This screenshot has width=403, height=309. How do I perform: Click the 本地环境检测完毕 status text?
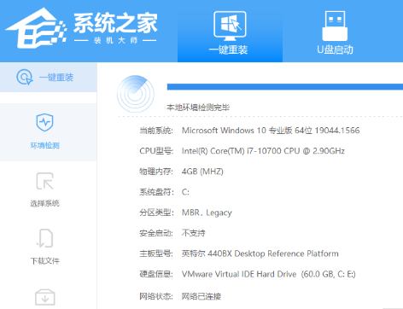pos(198,108)
